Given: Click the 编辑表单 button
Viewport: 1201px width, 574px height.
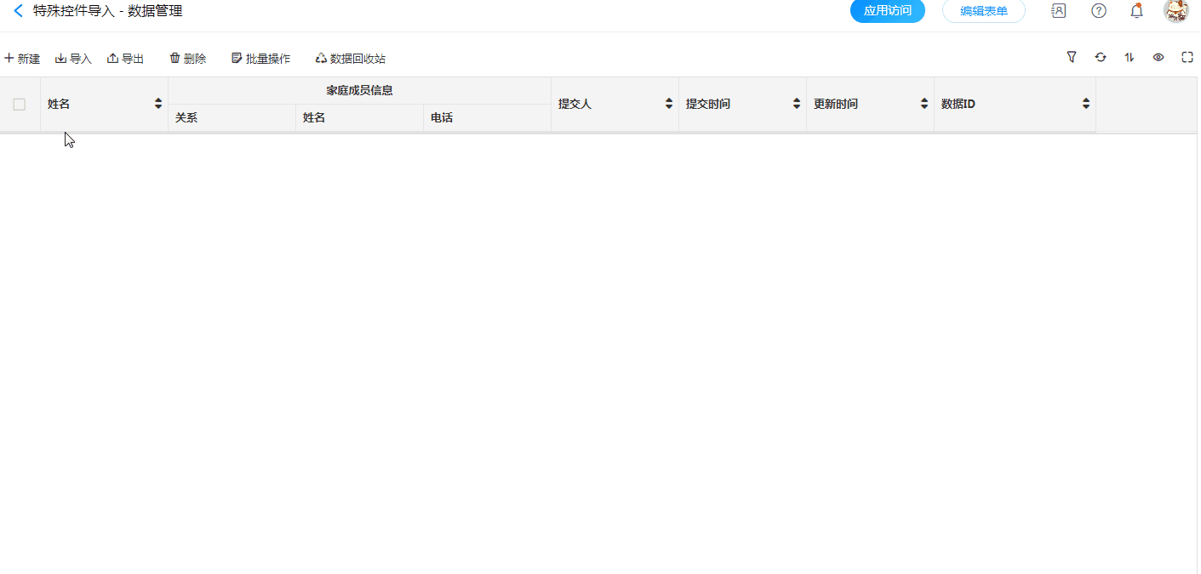Looking at the screenshot, I should tap(983, 11).
